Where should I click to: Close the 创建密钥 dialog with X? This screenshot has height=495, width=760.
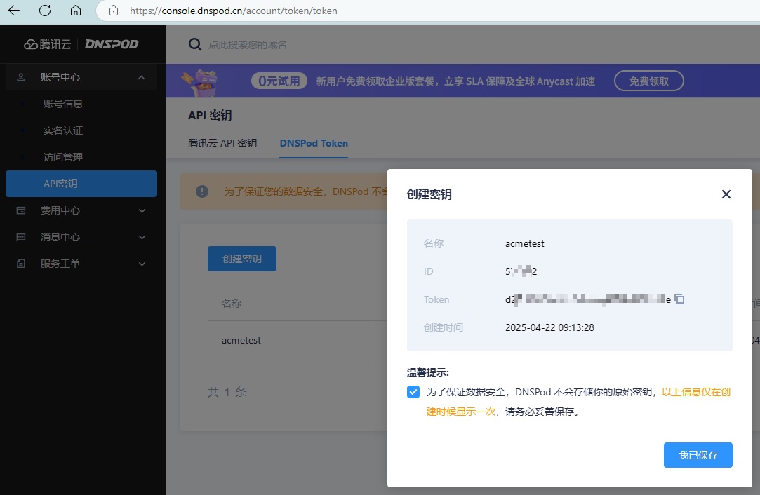tap(726, 194)
